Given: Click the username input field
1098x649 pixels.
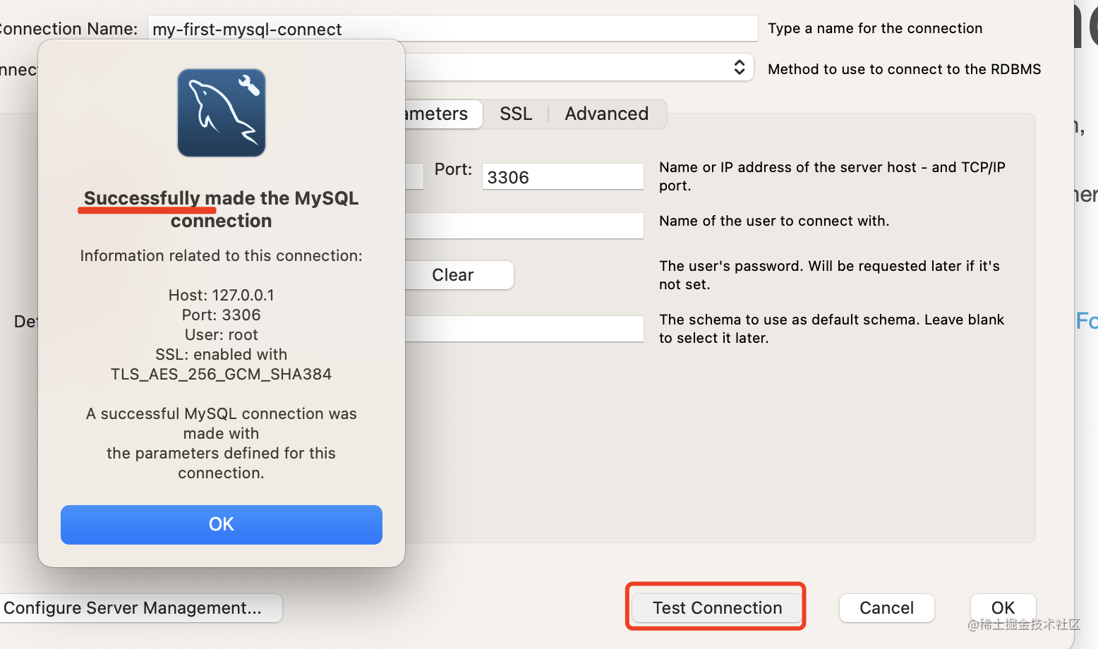Looking at the screenshot, I should click(524, 226).
